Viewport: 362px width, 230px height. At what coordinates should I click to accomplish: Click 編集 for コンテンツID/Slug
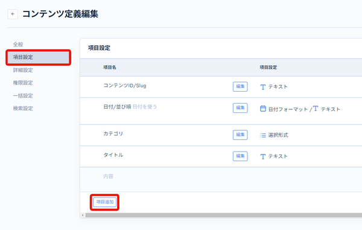pos(240,86)
